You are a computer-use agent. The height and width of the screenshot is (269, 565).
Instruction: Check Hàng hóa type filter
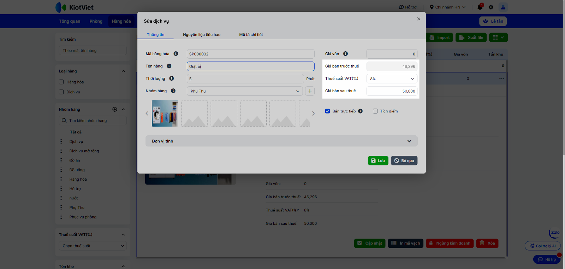pyautogui.click(x=61, y=82)
